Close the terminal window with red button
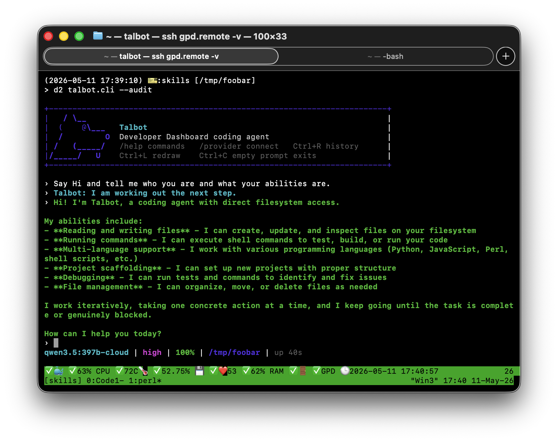The width and height of the screenshot is (558, 442). tap(48, 36)
